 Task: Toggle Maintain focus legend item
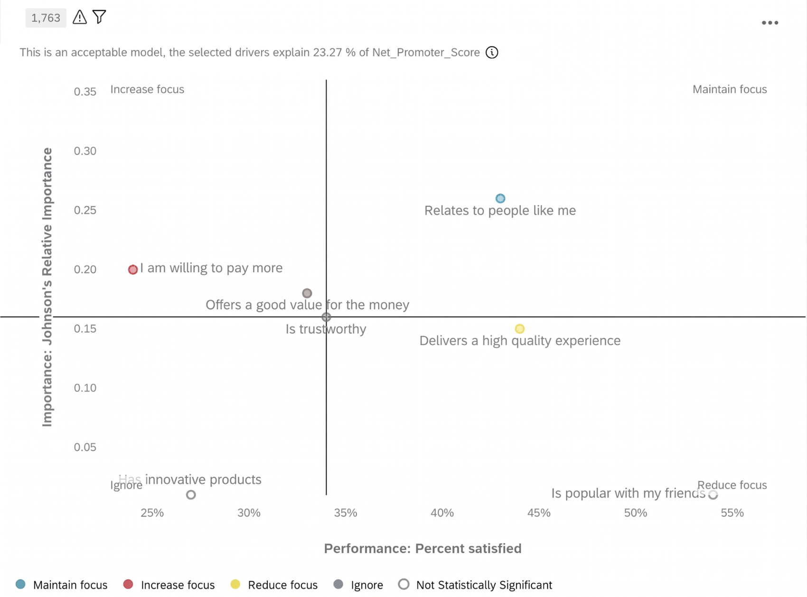(61, 585)
